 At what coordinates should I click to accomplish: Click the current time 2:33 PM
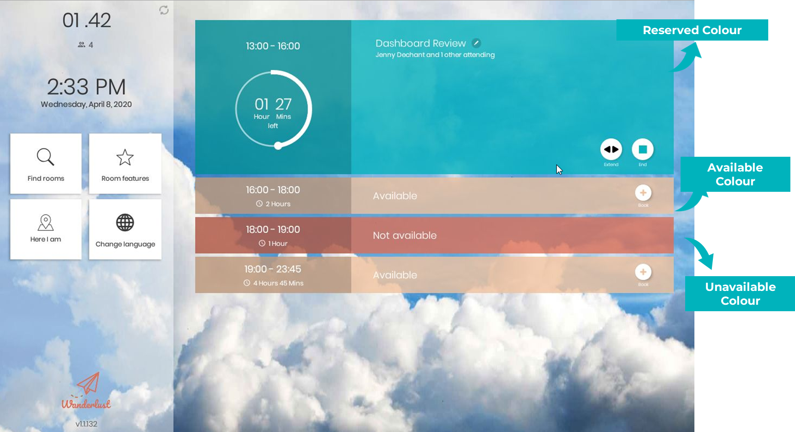[86, 87]
